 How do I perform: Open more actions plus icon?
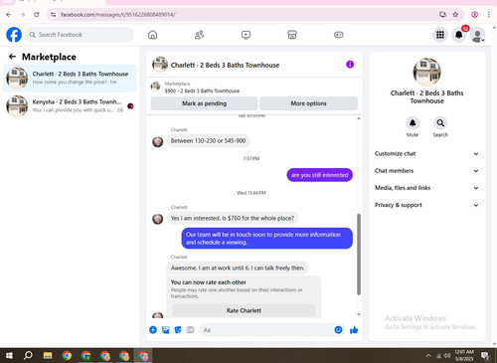point(153,330)
